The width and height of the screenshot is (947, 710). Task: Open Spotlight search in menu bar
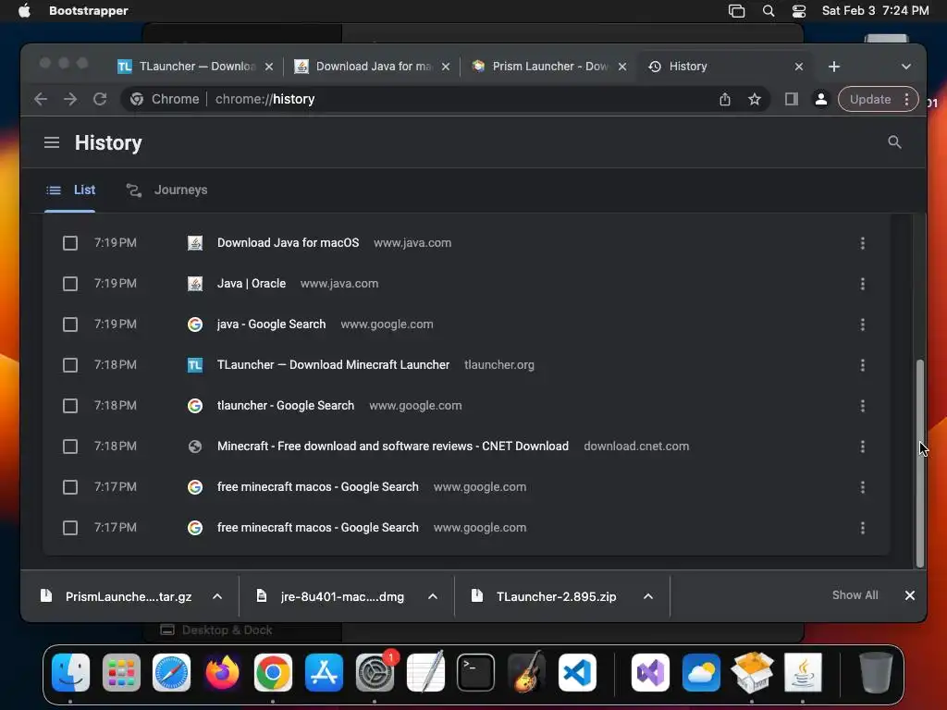[x=769, y=11]
